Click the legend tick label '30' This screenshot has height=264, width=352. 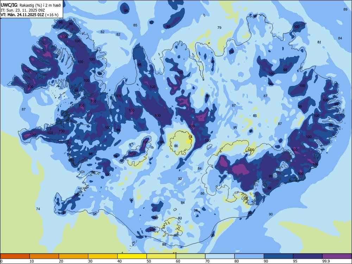point(90,261)
